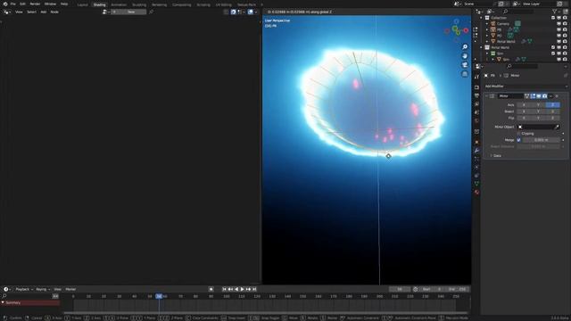The image size is (571, 321).
Task: Toggle camera view gizmo in viewport
Action: [x=465, y=65]
